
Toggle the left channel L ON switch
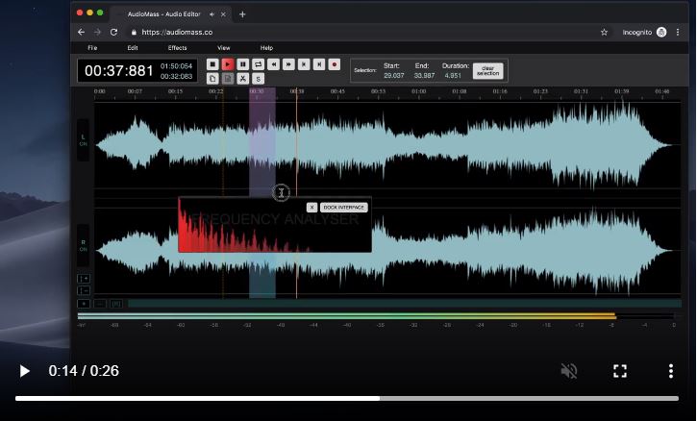pyautogui.click(x=83, y=140)
